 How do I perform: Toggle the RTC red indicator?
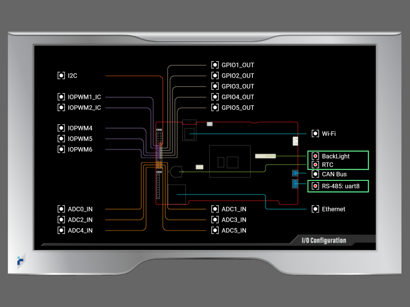tap(315, 165)
